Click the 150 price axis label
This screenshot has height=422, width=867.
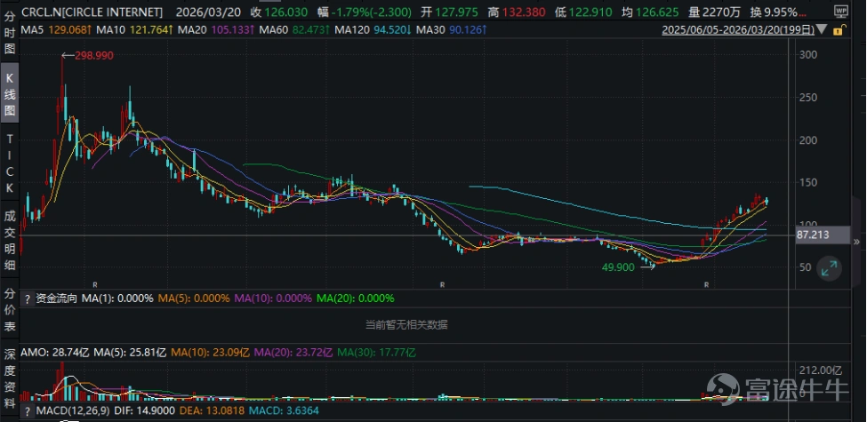[807, 183]
